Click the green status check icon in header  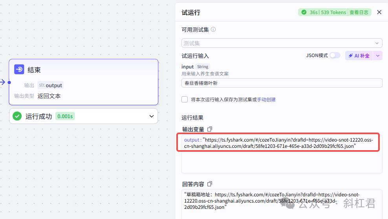coord(304,12)
